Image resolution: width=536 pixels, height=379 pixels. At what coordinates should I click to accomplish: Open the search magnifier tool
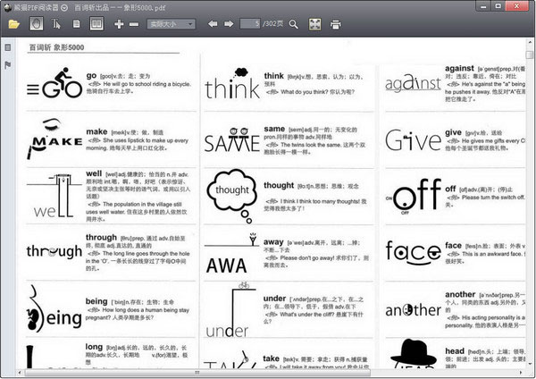pos(294,24)
